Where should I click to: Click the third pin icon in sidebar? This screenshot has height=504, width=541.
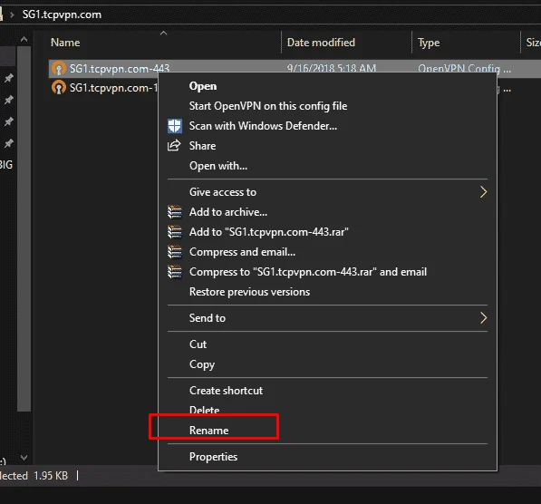tap(9, 121)
